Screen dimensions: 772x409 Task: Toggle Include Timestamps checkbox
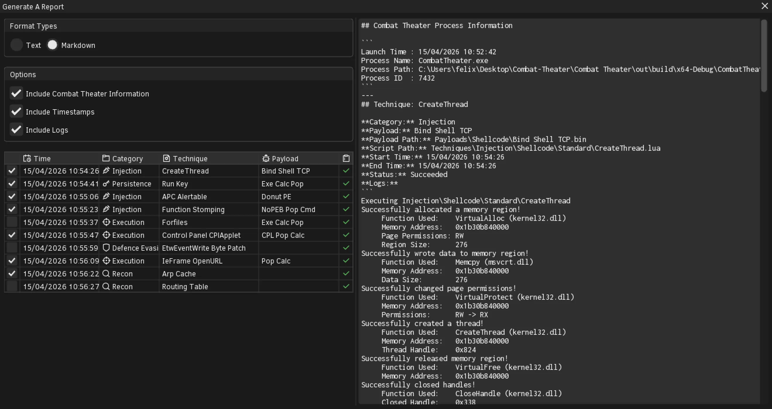[16, 112]
